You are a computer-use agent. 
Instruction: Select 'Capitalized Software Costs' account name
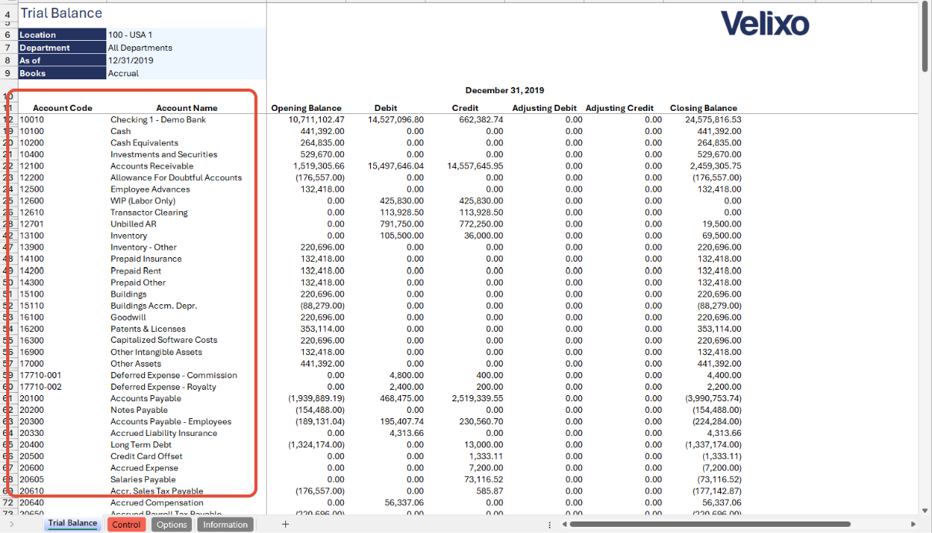point(163,340)
